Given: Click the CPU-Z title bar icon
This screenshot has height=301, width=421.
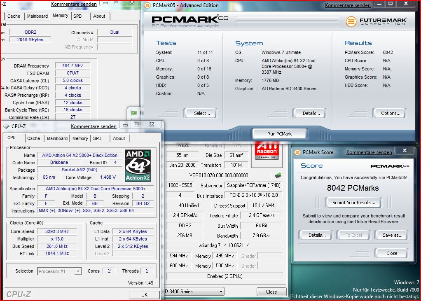Looking at the screenshot, I should point(6,126).
